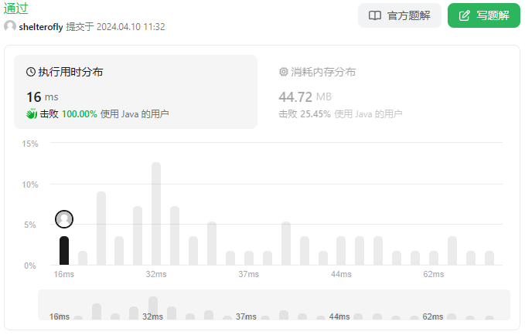Click the green 写题解 button
Image resolution: width=525 pixels, height=335 pixels.
coord(483,15)
